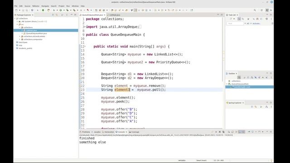
Task: Open Spring Explorer view menu
Action: (x=271, y=107)
